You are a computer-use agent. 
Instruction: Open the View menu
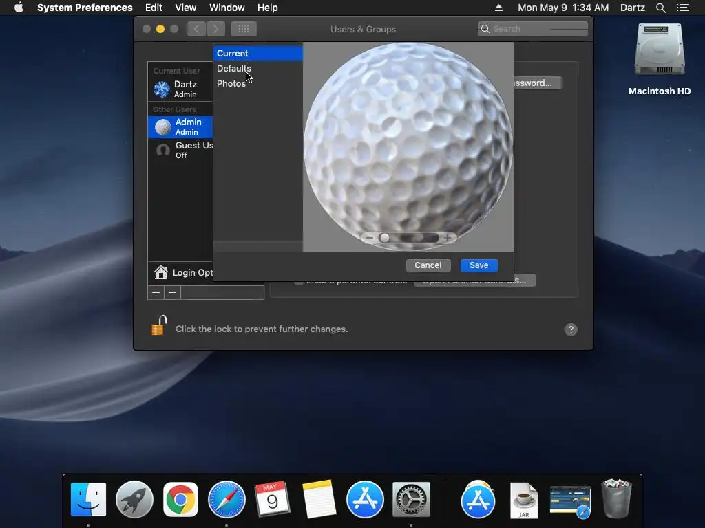pyautogui.click(x=185, y=8)
